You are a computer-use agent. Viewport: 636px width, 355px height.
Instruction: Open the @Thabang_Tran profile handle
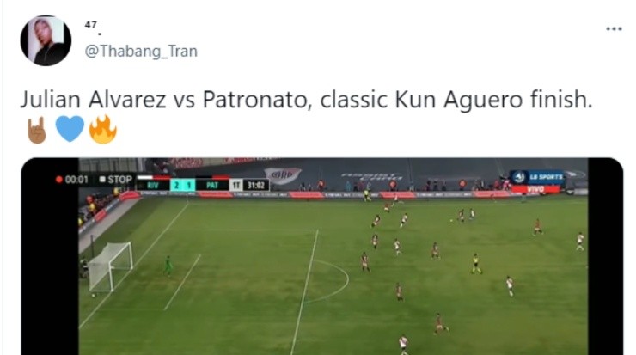click(141, 52)
